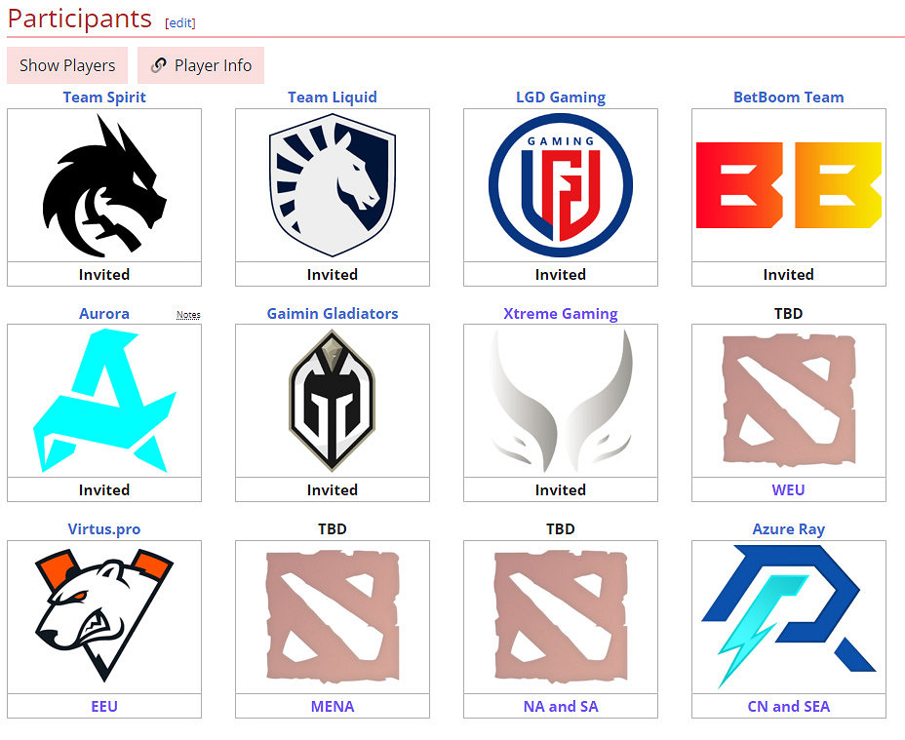The width and height of the screenshot is (905, 740).
Task: Open the WEU qualifier link
Action: click(x=788, y=490)
